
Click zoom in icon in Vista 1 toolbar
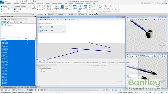click(50, 19)
